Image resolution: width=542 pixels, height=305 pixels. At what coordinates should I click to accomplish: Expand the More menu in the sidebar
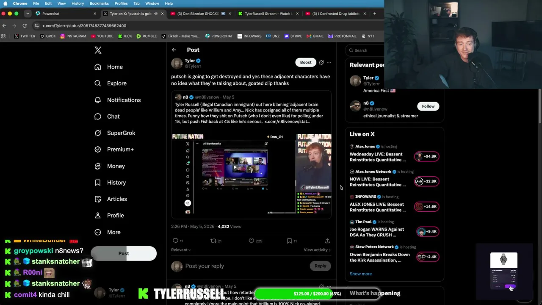(x=108, y=232)
